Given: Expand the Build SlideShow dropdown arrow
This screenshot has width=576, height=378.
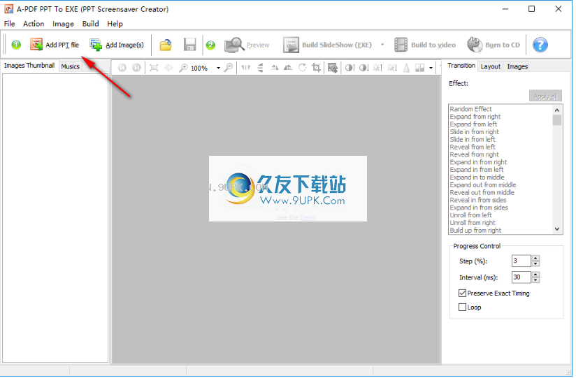Looking at the screenshot, I should [x=382, y=45].
